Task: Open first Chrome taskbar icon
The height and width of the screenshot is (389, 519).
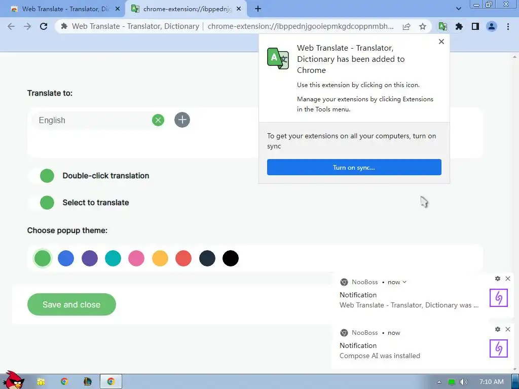Action: 64,382
